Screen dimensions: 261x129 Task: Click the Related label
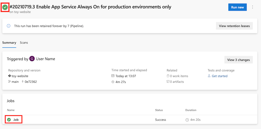(172, 70)
